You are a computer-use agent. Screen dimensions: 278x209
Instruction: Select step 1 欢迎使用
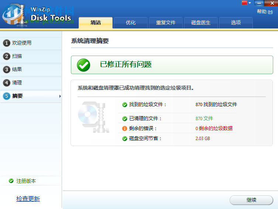31,43
